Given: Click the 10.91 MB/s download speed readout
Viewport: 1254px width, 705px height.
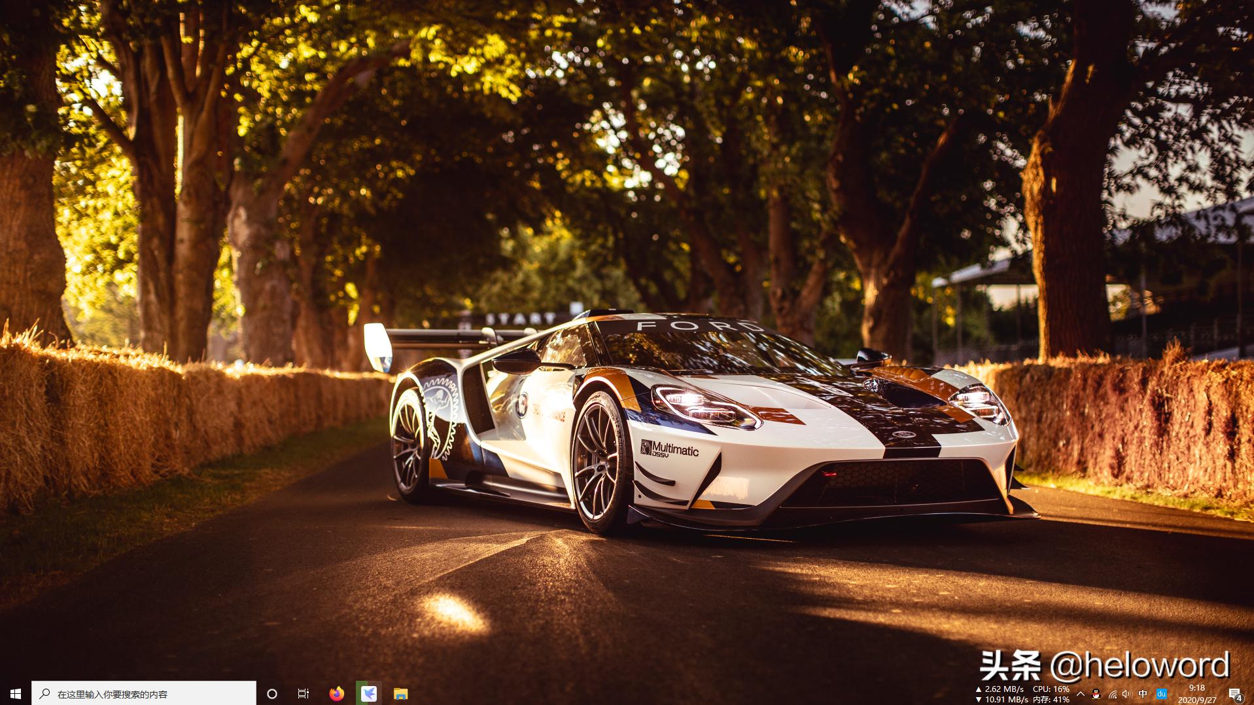Looking at the screenshot, I should [1001, 699].
